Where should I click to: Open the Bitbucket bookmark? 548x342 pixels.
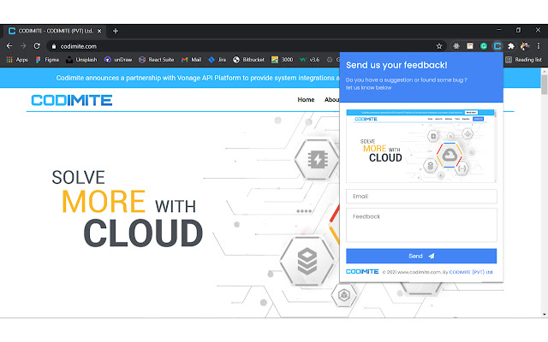tap(248, 60)
